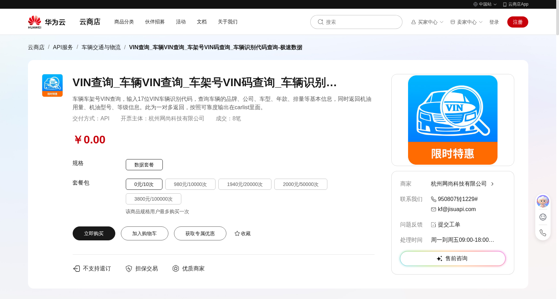
Task: Click the floating phone contact icon
Action: click(x=543, y=233)
